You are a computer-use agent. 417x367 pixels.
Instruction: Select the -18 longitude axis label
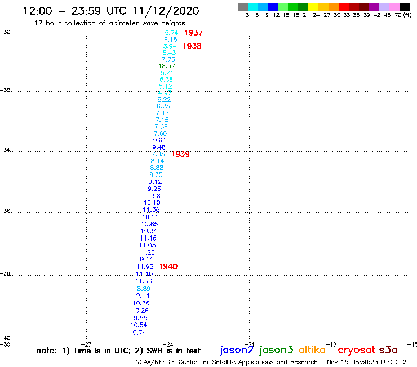(331, 344)
